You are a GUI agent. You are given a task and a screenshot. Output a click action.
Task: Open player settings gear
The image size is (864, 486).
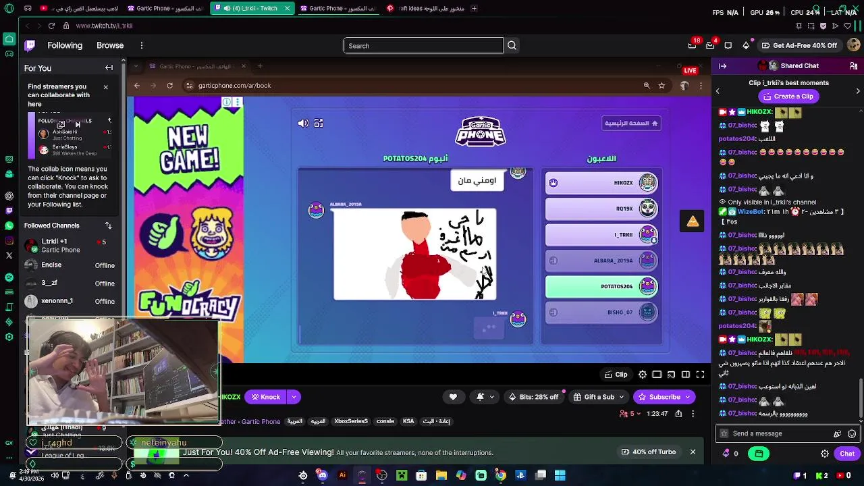pos(643,375)
